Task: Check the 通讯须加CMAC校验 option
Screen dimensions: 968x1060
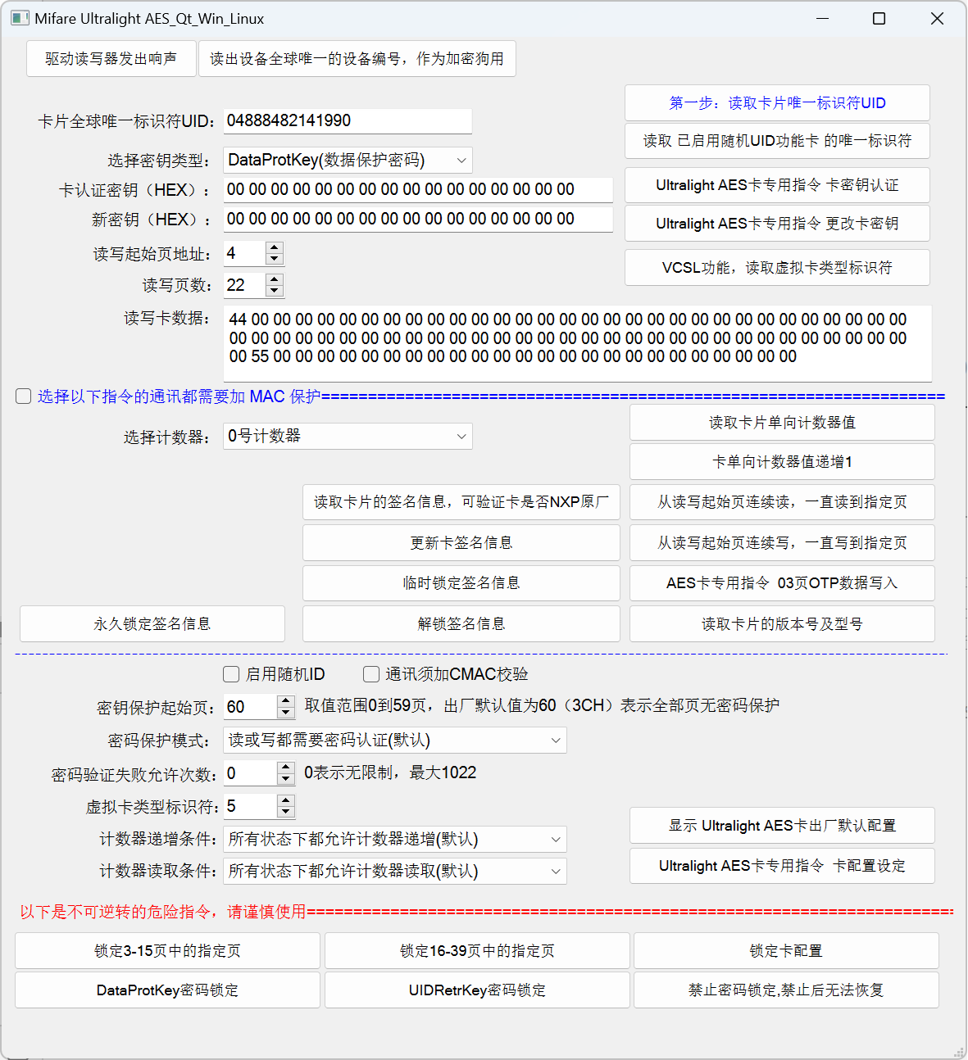Action: click(x=371, y=674)
